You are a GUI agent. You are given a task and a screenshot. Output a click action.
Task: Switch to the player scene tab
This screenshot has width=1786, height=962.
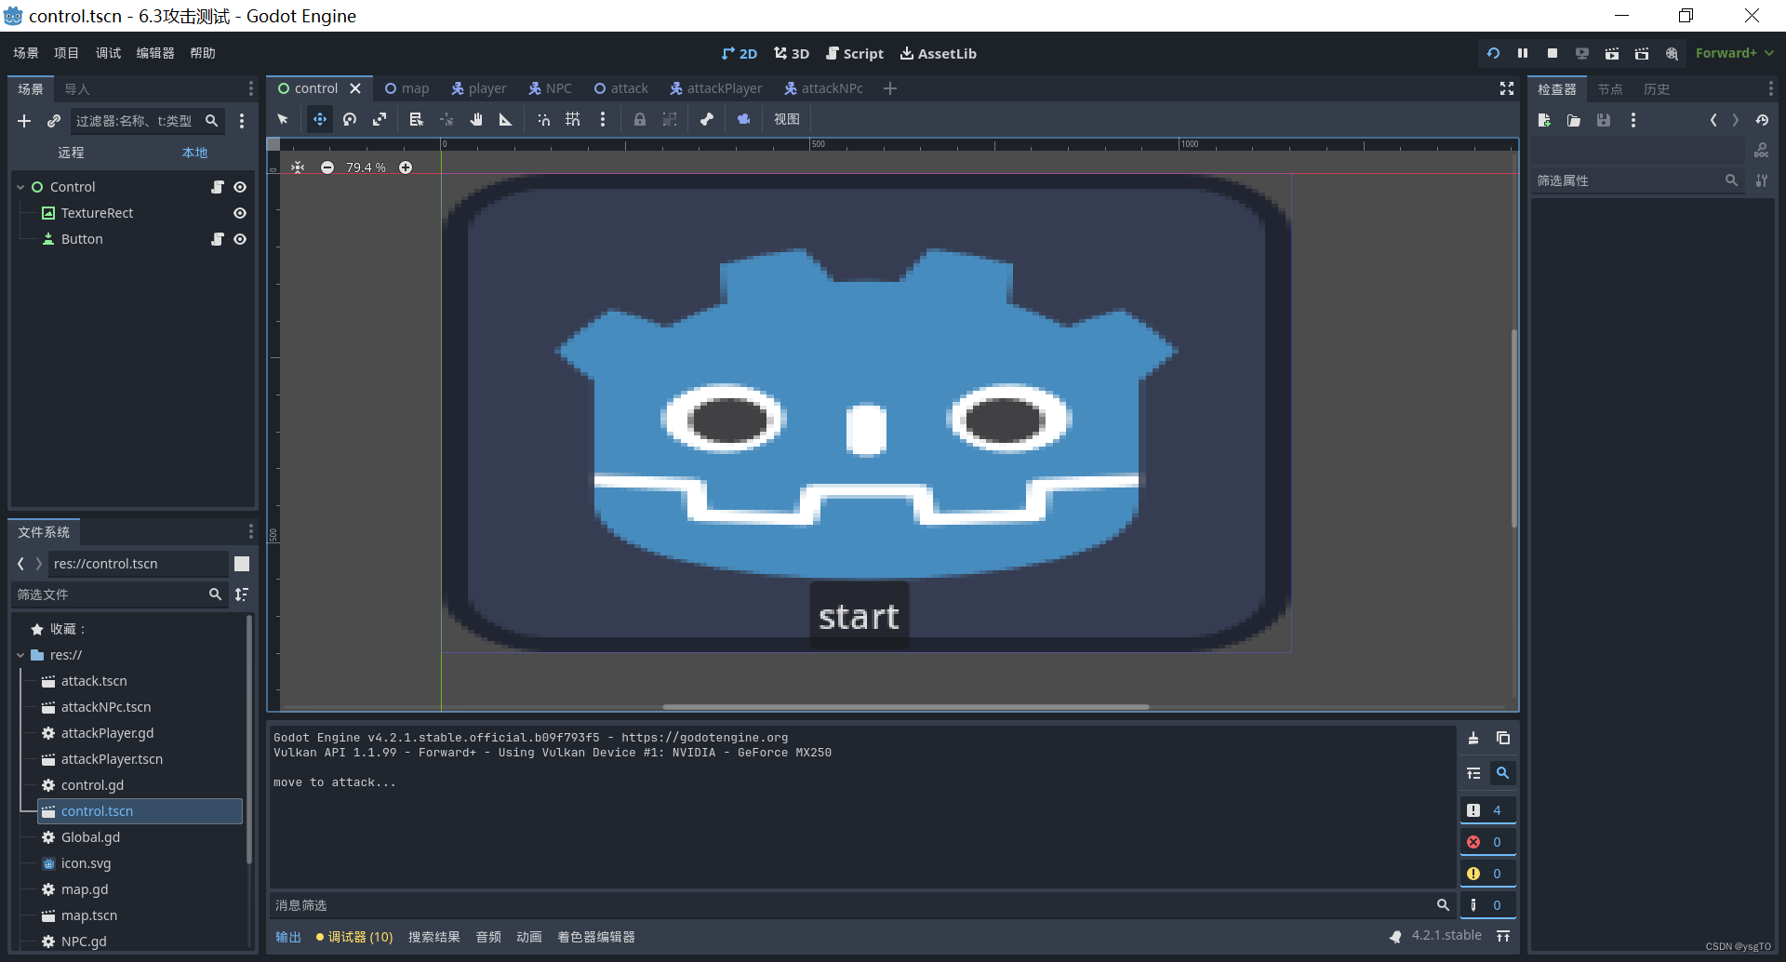[x=479, y=88]
